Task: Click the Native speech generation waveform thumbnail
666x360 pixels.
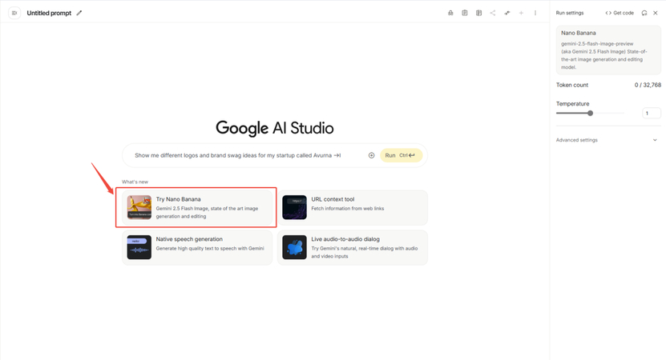Action: tap(139, 247)
